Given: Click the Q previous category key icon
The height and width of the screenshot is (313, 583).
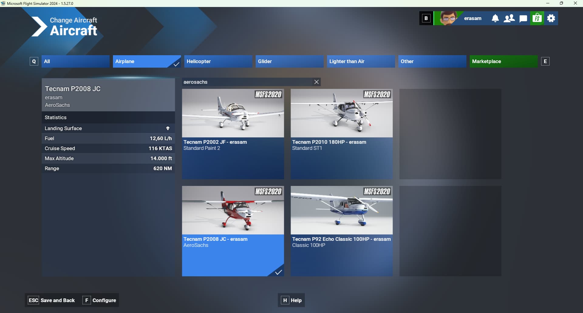Looking at the screenshot, I should pos(34,61).
